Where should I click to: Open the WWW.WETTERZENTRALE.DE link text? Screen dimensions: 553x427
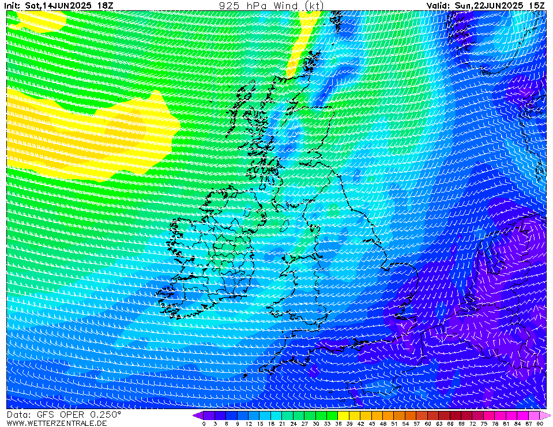tap(57, 423)
